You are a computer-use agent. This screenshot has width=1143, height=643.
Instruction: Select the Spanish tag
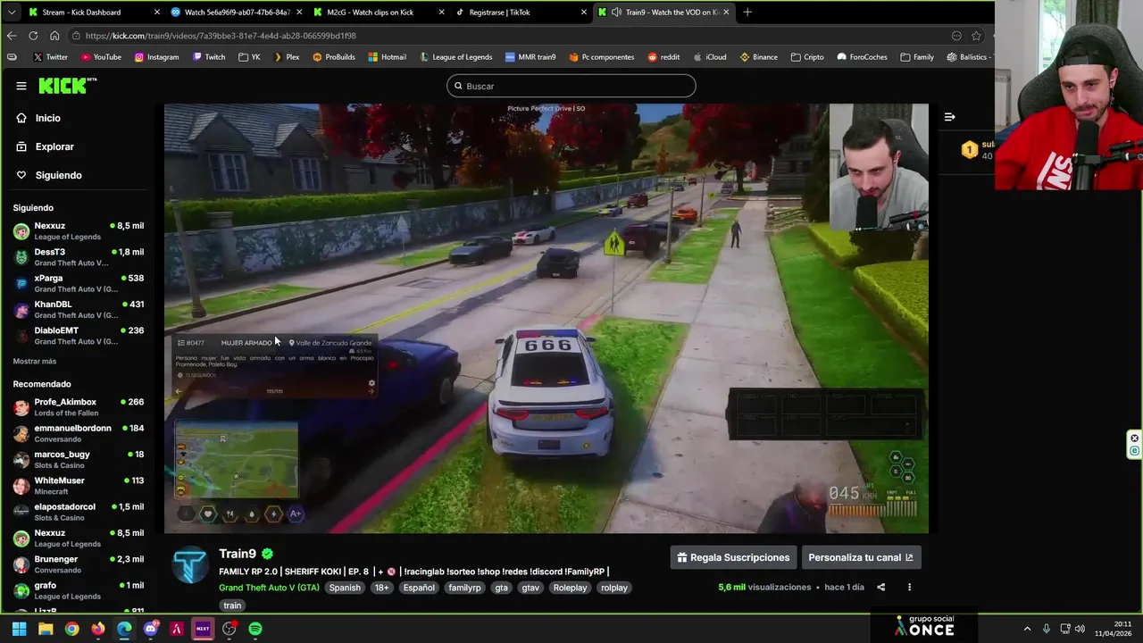(345, 588)
